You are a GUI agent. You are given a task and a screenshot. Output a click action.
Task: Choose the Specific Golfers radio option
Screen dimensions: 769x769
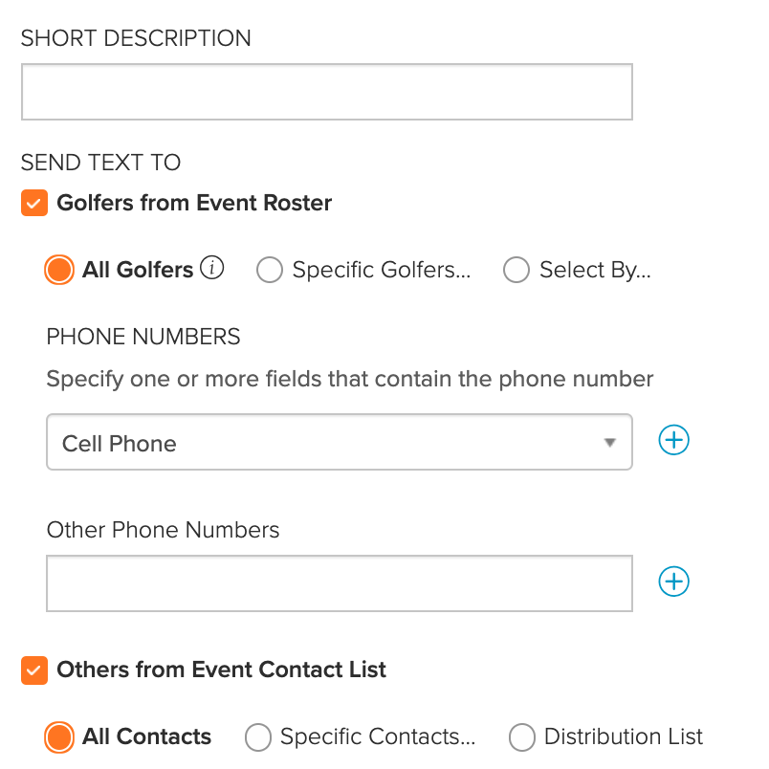270,270
